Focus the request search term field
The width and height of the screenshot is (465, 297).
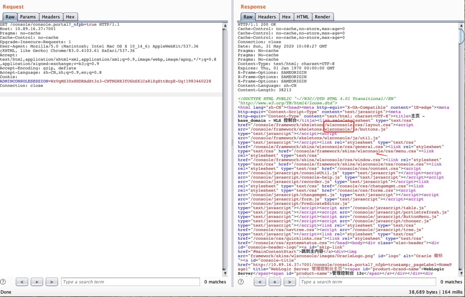[x=129, y=282]
